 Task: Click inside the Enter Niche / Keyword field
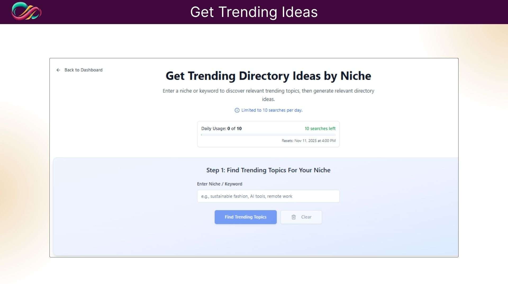(x=268, y=196)
